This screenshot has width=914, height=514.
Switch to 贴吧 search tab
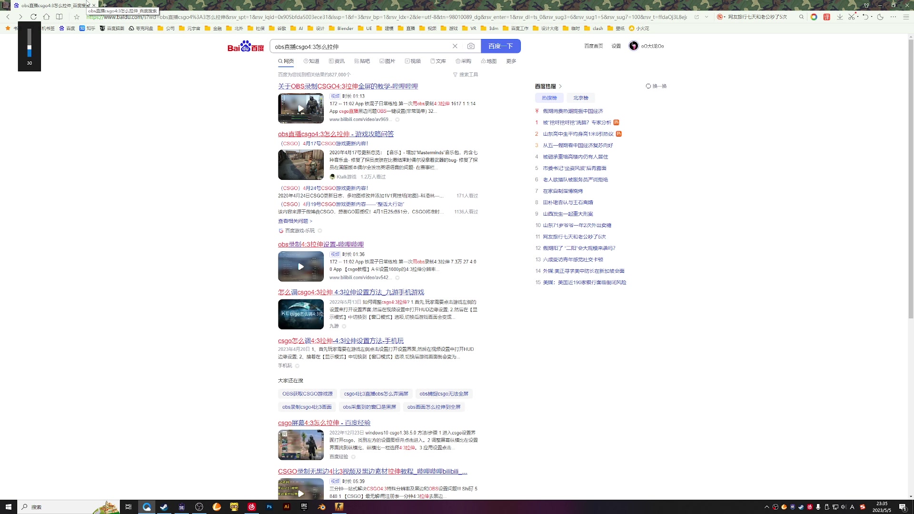(362, 61)
